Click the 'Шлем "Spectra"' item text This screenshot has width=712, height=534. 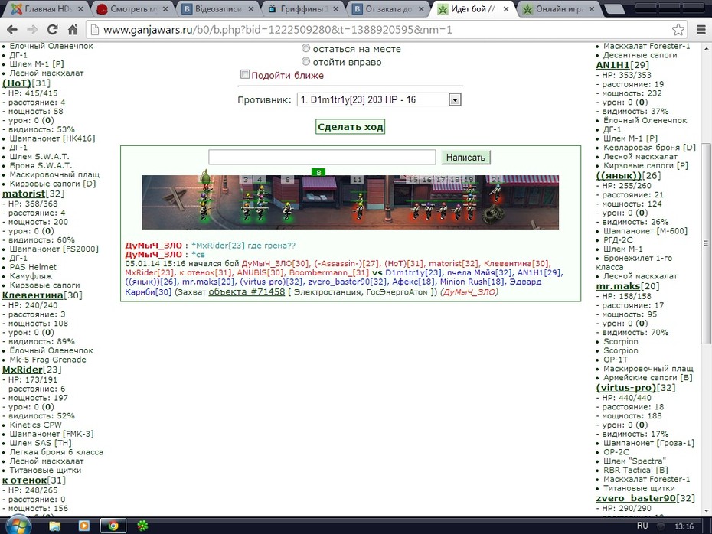coord(635,461)
